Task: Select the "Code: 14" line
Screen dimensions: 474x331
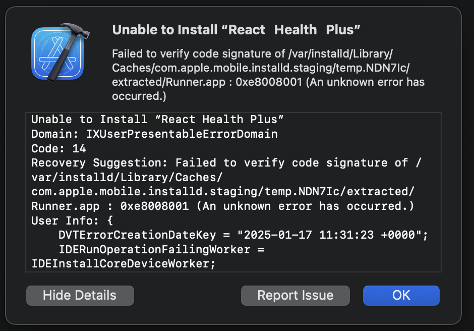Action: click(58, 149)
